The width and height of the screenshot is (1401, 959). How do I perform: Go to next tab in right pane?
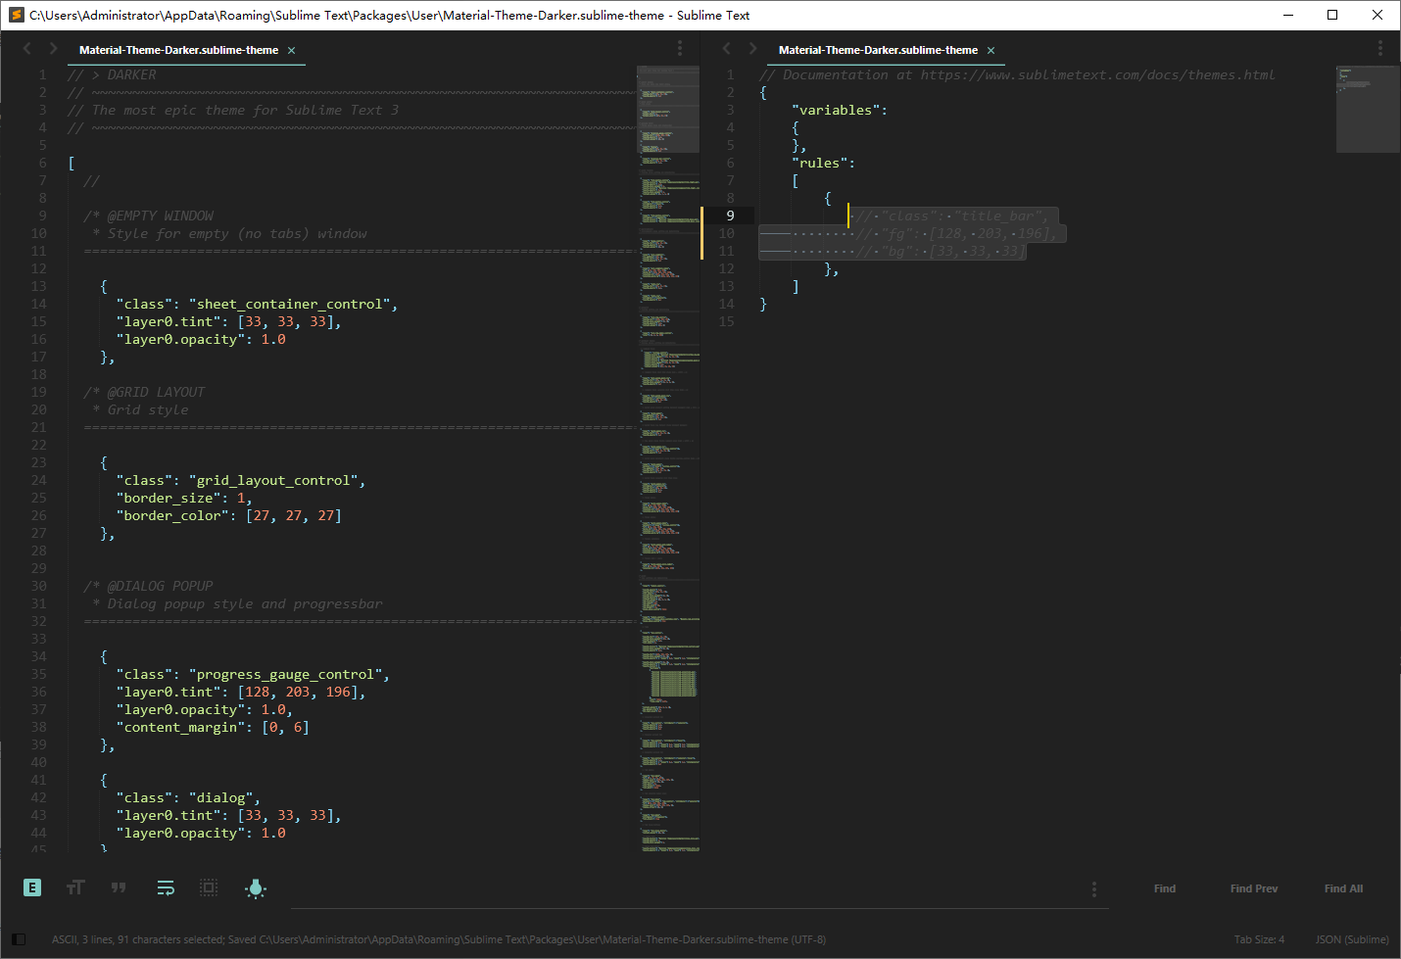pyautogui.click(x=752, y=48)
